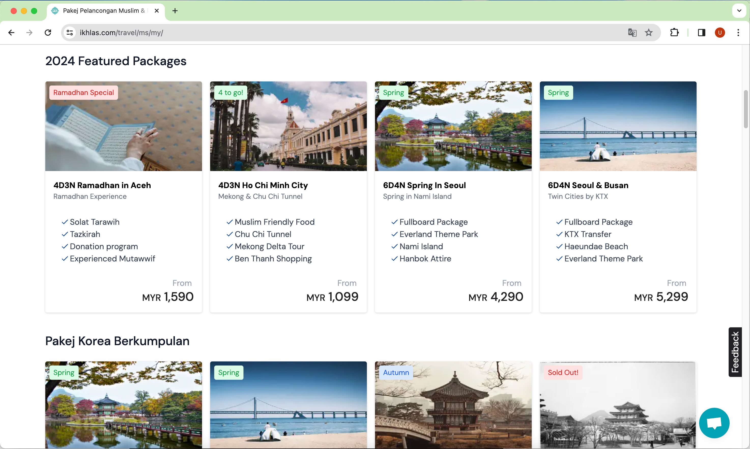Open the live chat bubble

click(x=714, y=423)
